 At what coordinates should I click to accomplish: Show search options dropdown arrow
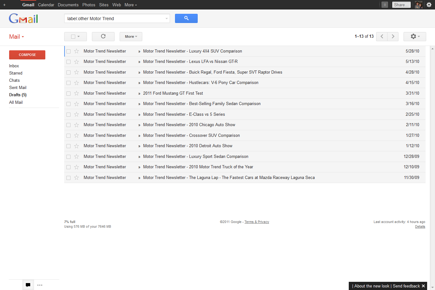point(167,19)
